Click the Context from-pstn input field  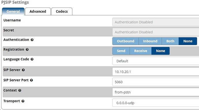156,92
